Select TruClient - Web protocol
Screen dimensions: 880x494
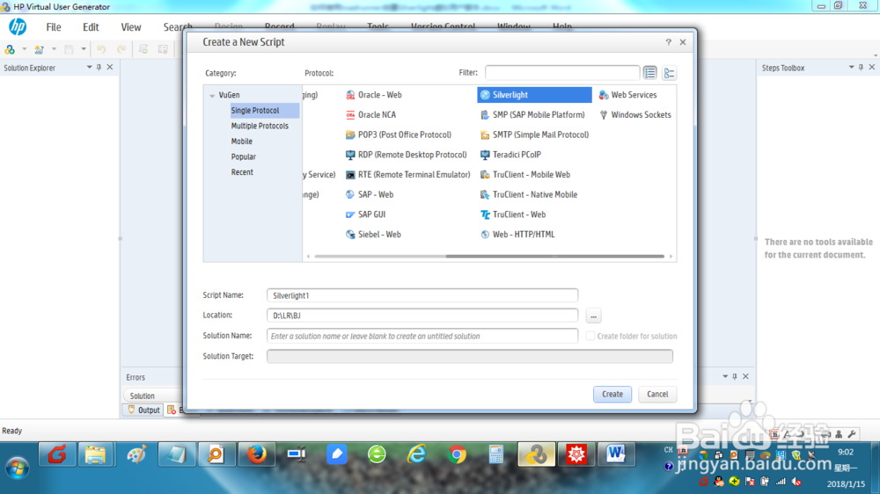tap(513, 214)
